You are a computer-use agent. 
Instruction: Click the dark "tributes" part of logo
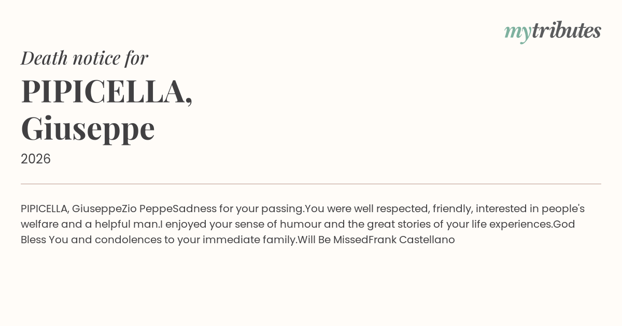[x=566, y=31]
